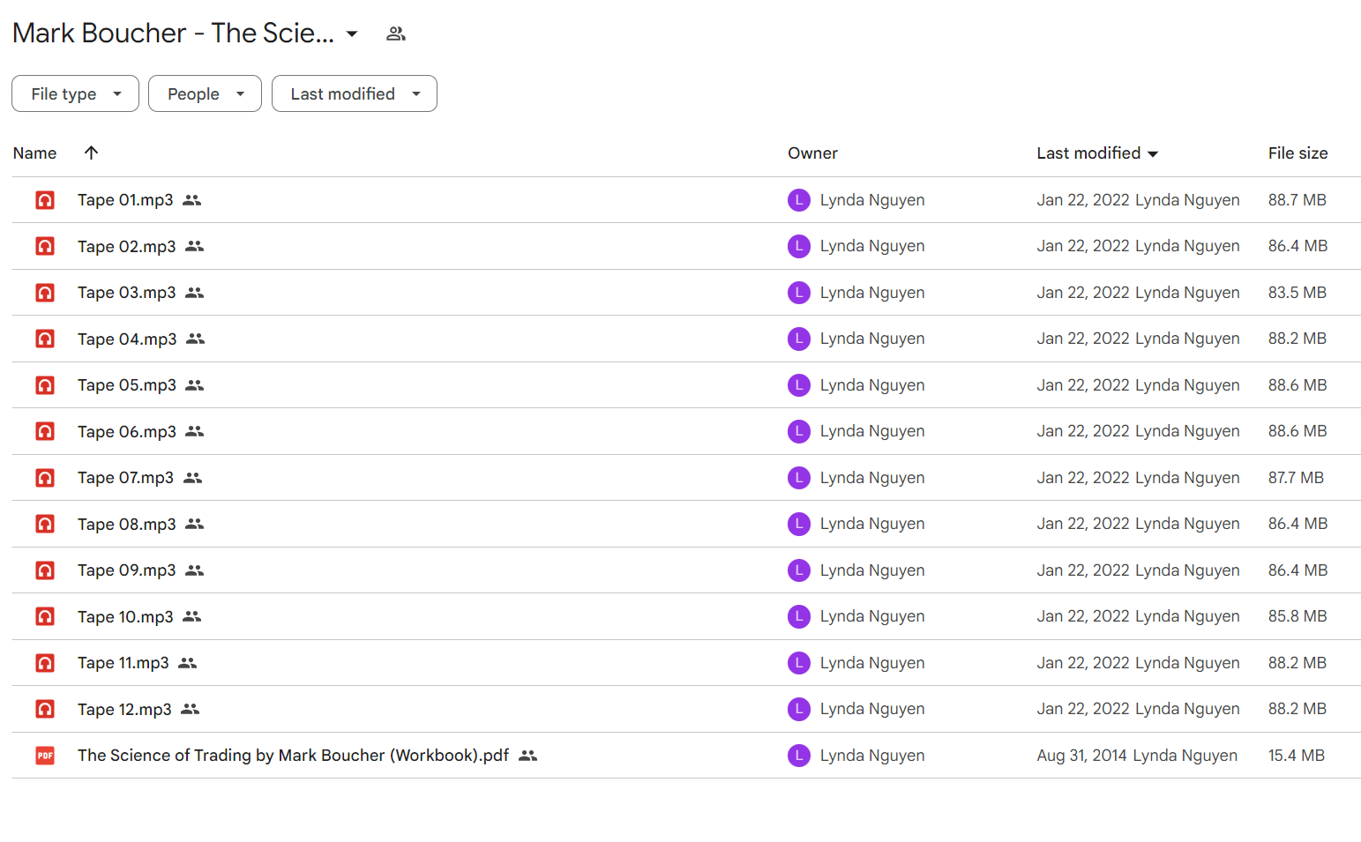Click the audio icon for Tape 07.mp3
The height and width of the screenshot is (842, 1361).
point(45,478)
